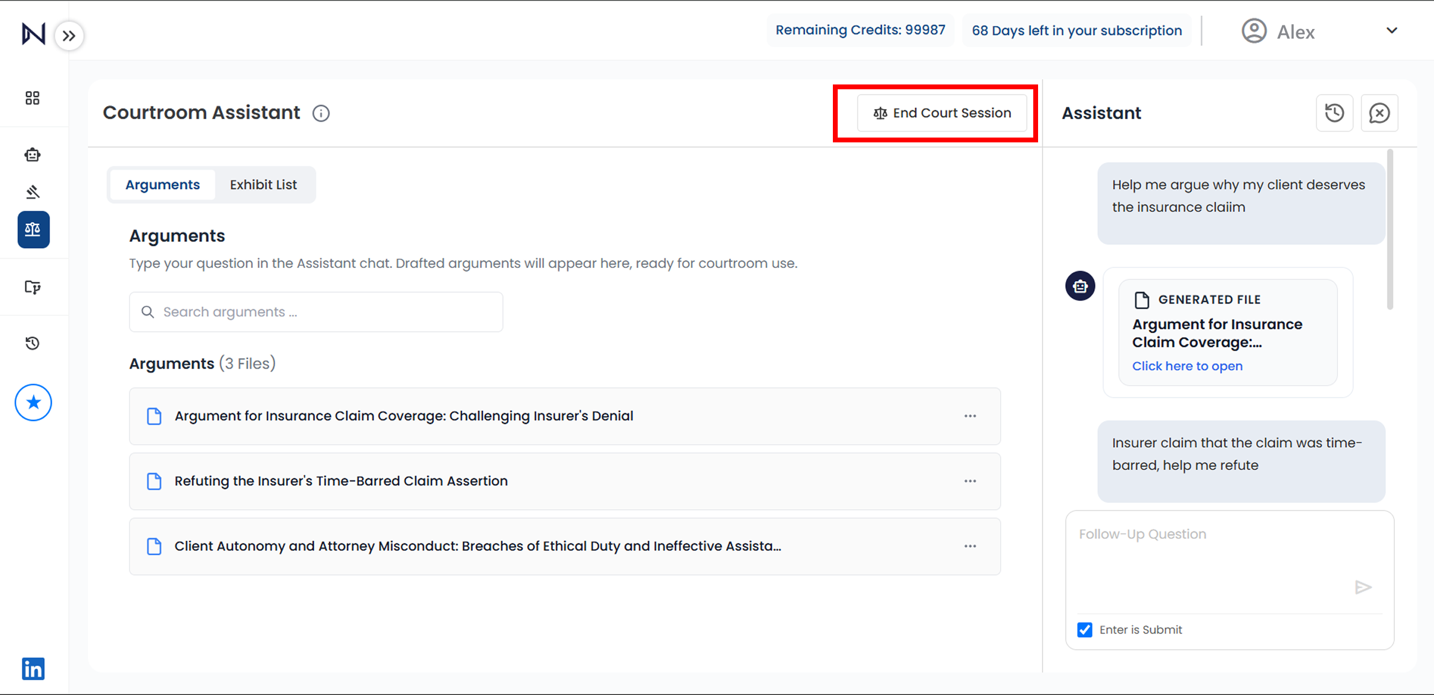Open the dashboard grid icon in sidebar

click(x=33, y=98)
